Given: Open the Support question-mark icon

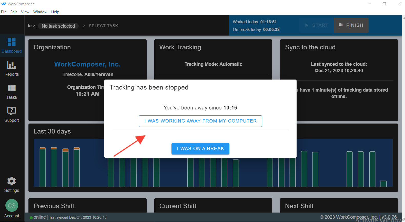Looking at the screenshot, I should point(12,111).
